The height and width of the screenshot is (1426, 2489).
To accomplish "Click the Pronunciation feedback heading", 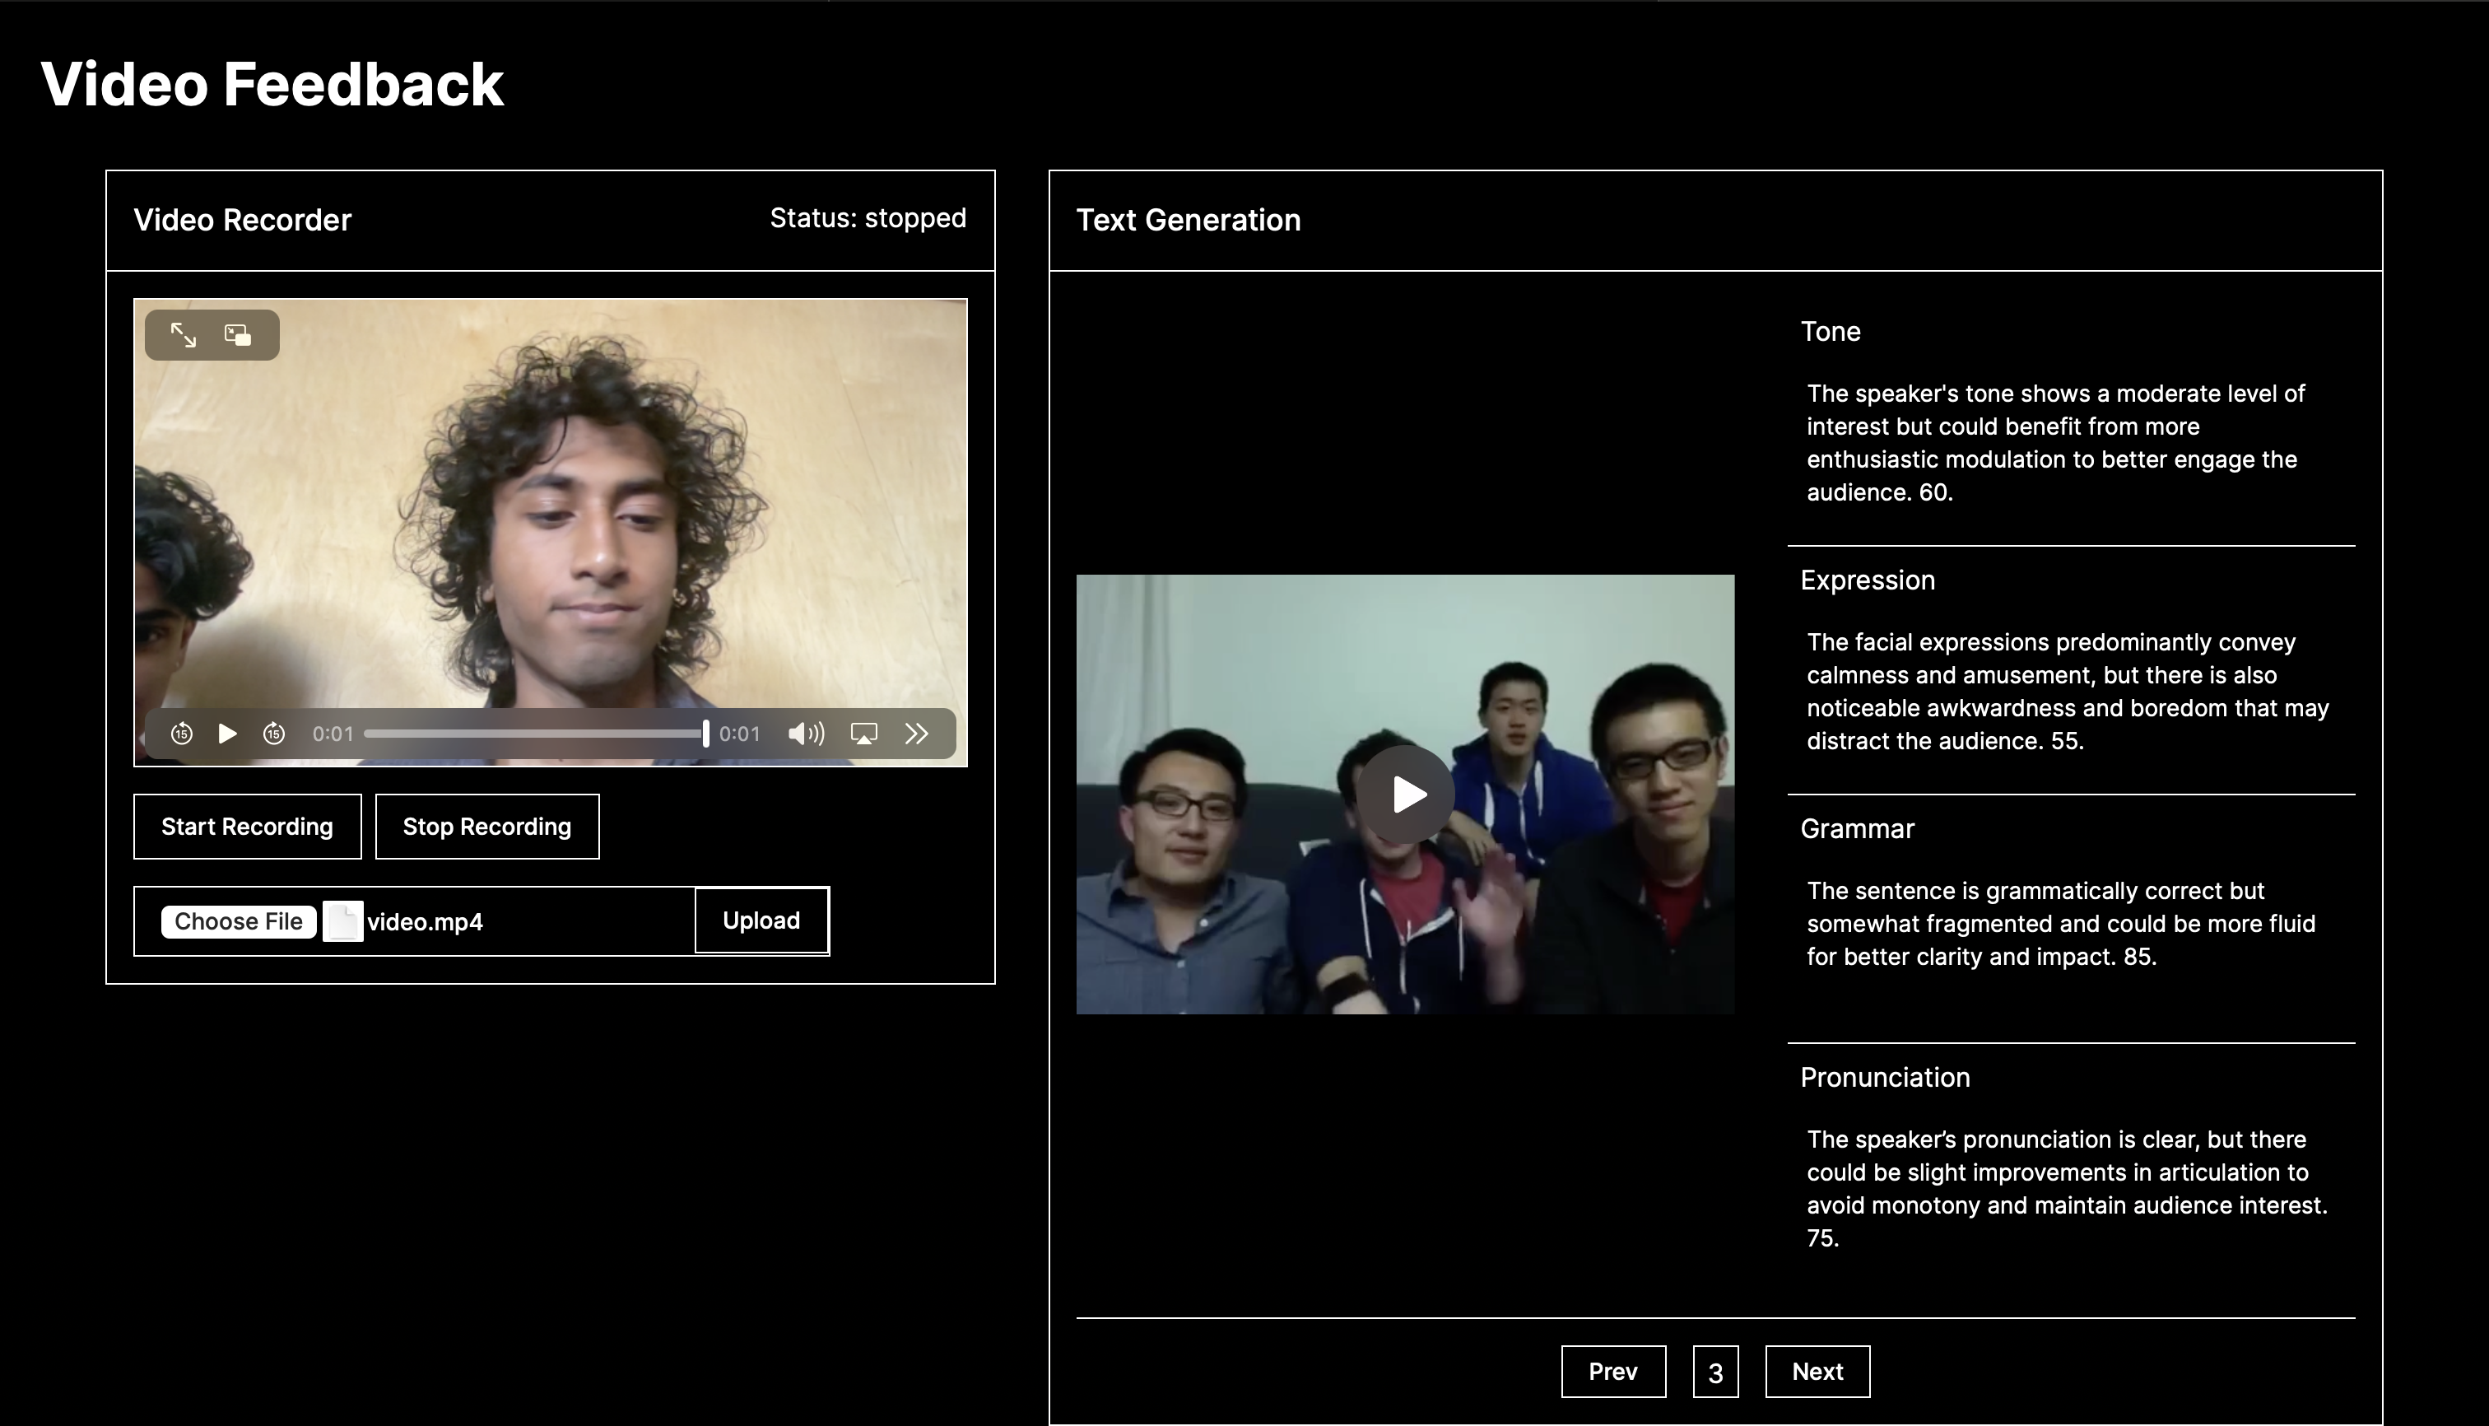I will (1884, 1078).
